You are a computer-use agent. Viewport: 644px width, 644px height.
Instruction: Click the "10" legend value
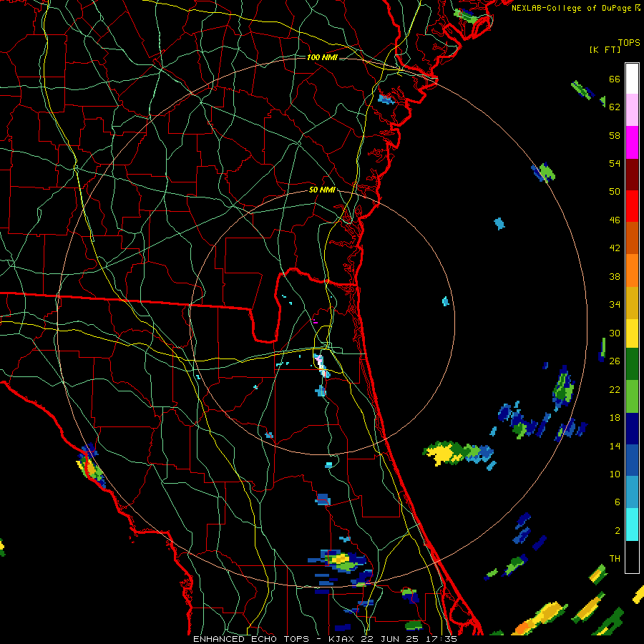615,474
